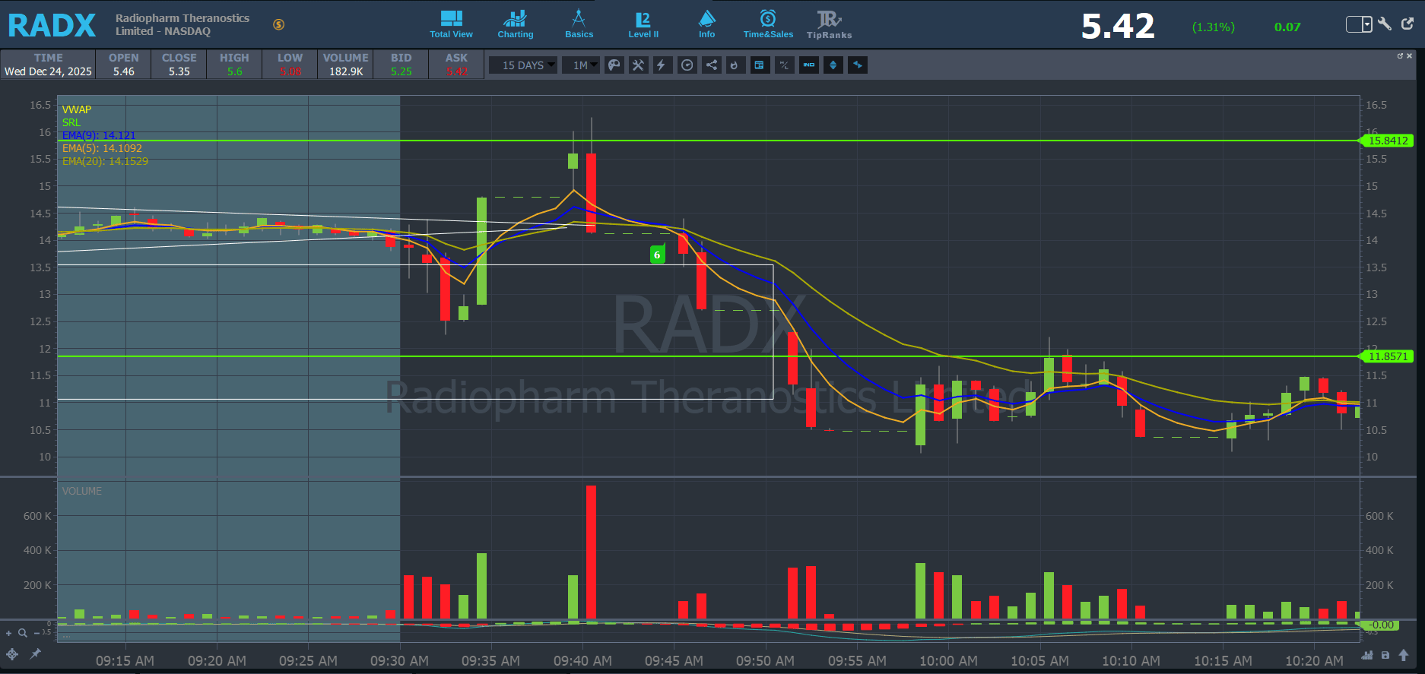Click the green 0.07 change value
1425x674 pixels.
point(1287,27)
